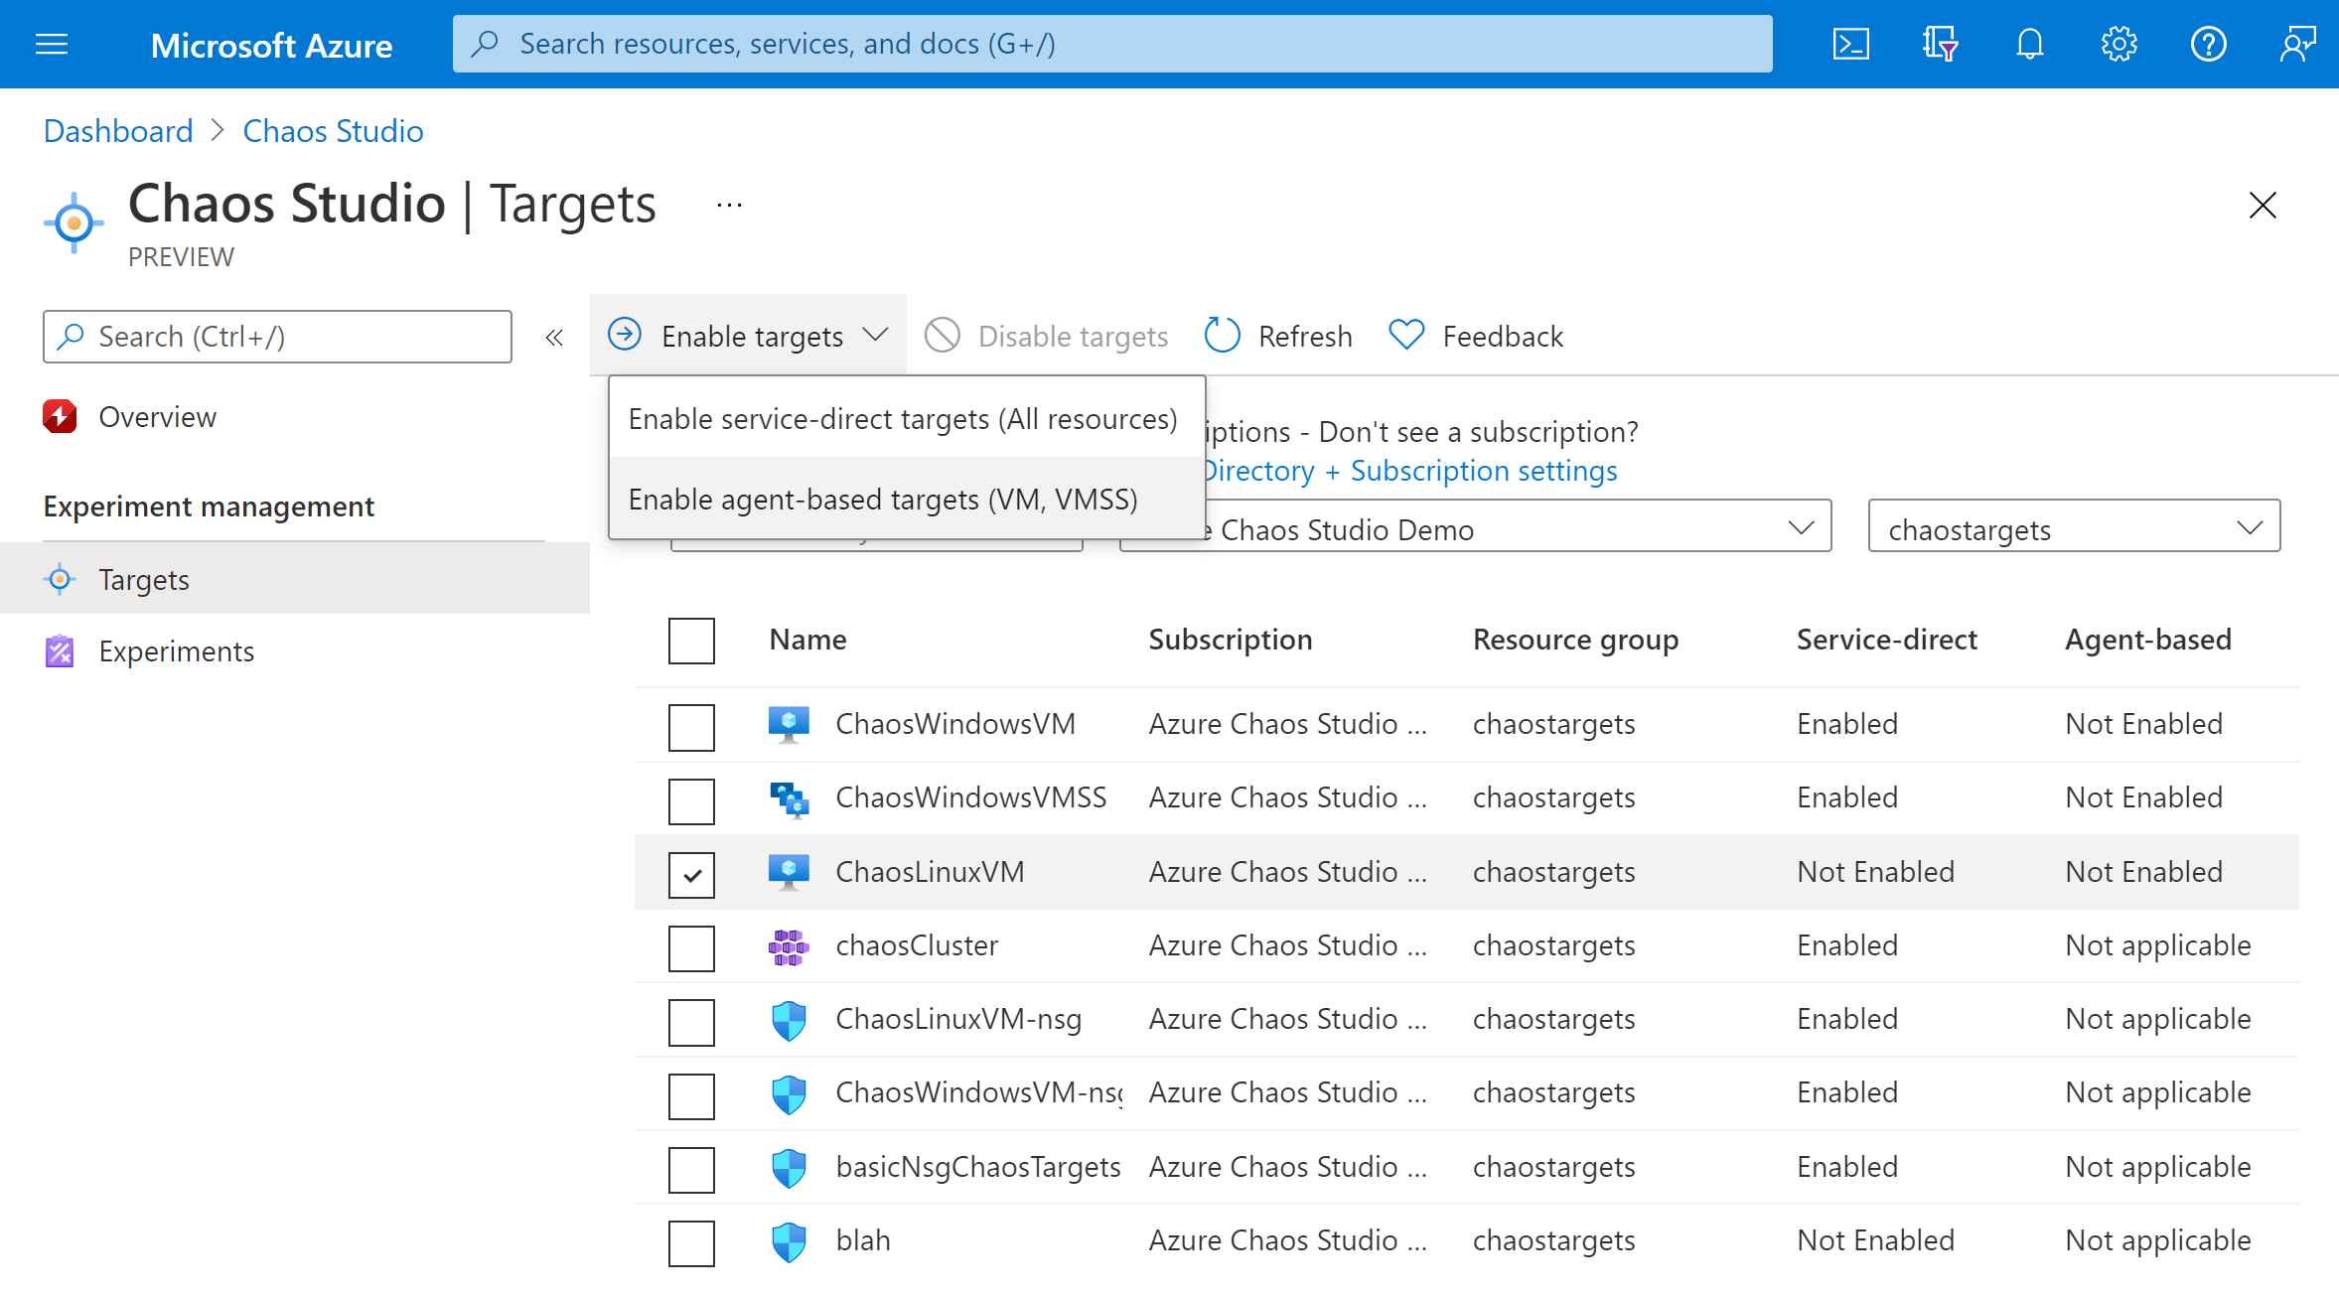
Task: Click the Azure Cloud Shell terminal icon
Action: pos(1852,42)
